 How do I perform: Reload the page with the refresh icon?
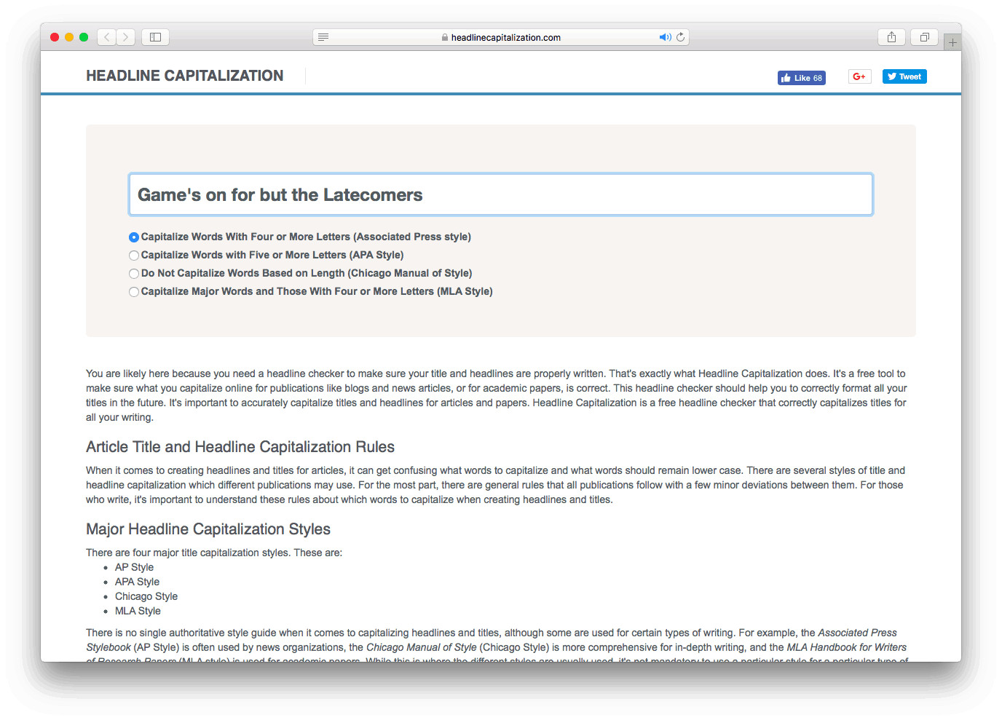(681, 37)
